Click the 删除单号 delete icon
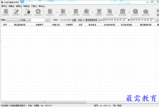Screen dimensions: 159x107 tap(28, 11)
